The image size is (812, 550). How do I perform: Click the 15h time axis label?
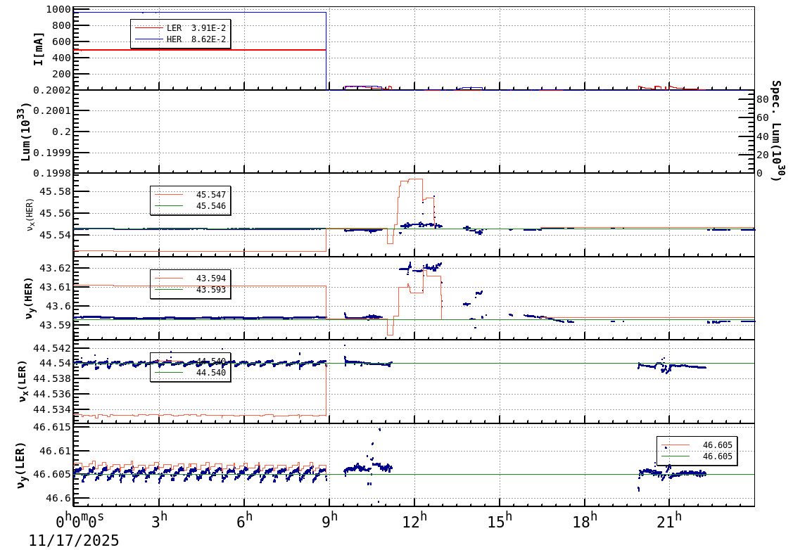click(x=500, y=520)
